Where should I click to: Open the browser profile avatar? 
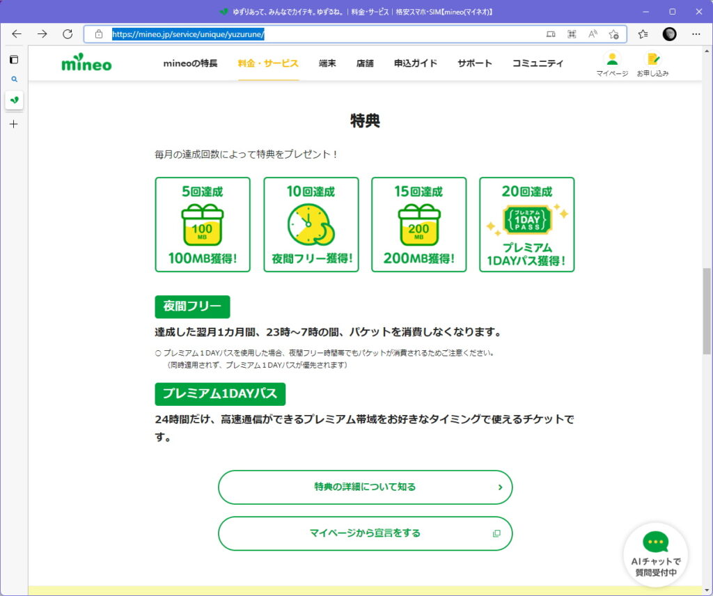[x=669, y=34]
